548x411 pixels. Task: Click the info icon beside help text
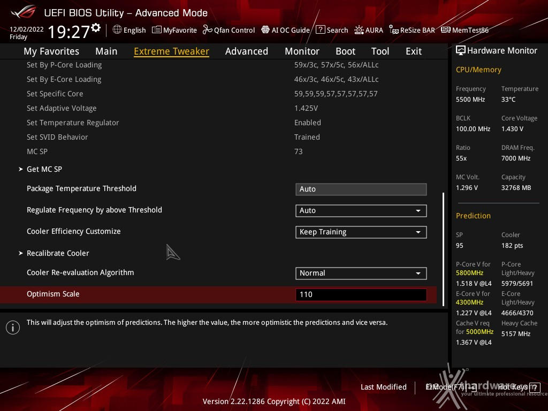(13, 328)
